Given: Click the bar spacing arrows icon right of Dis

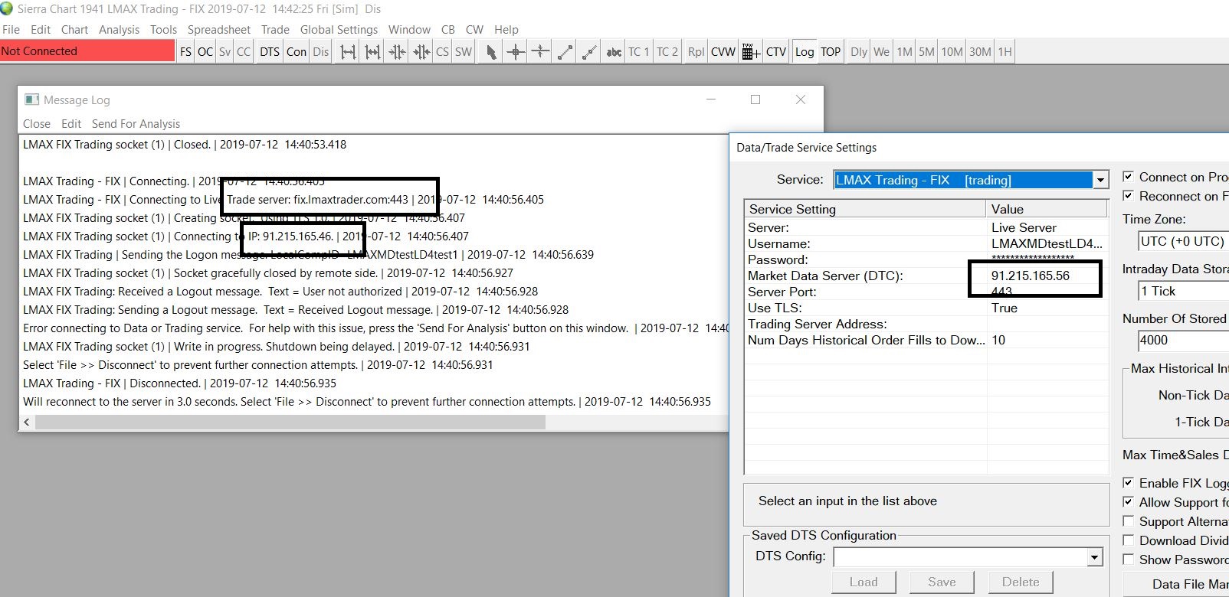Looking at the screenshot, I should pyautogui.click(x=348, y=52).
